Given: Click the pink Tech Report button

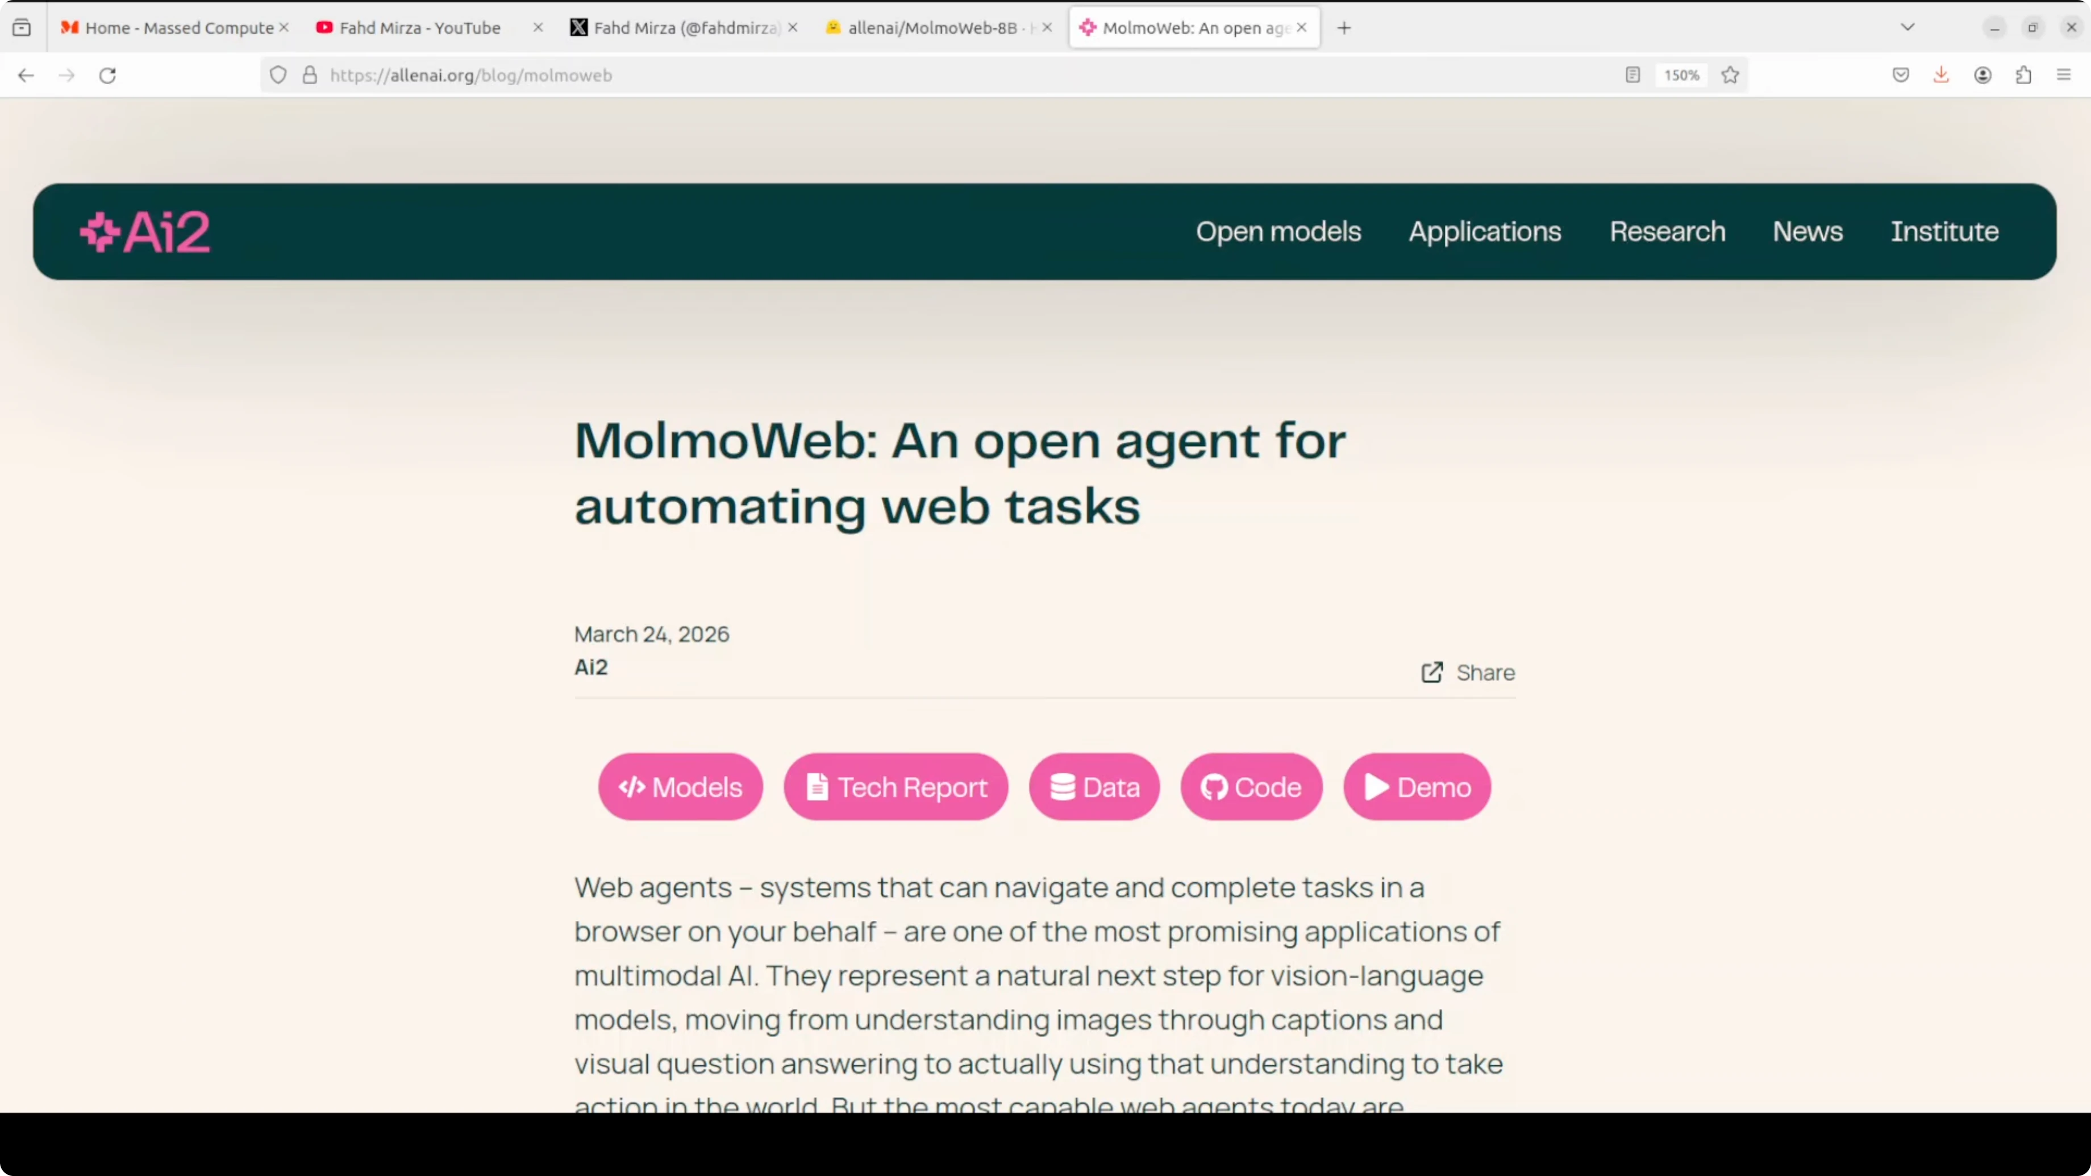Looking at the screenshot, I should point(895,786).
